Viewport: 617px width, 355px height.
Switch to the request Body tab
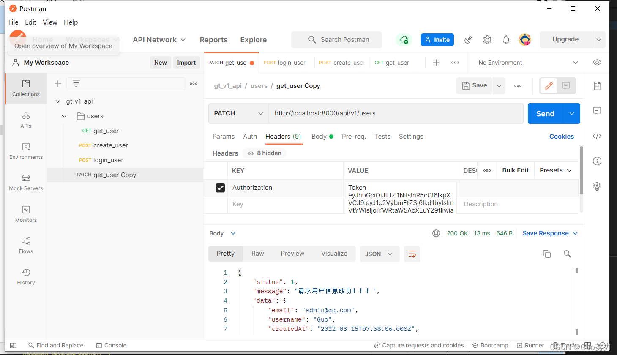(x=322, y=137)
